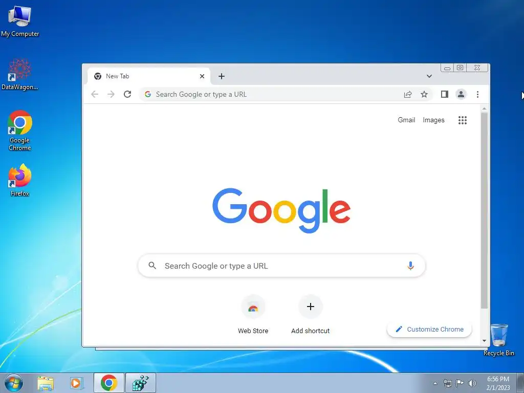This screenshot has height=393, width=524.
Task: Select My Computer desktop icon
Action: coord(20,21)
